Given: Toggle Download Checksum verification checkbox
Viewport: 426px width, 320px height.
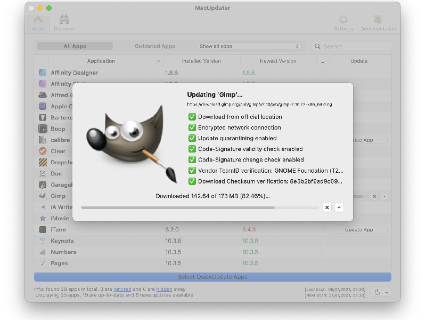Looking at the screenshot, I should point(192,181).
